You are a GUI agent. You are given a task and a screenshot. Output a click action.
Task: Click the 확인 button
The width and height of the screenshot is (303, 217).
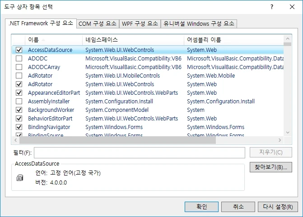tap(201, 207)
